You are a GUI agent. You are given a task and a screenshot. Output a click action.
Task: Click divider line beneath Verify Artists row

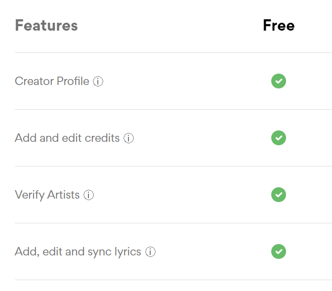pos(173,223)
